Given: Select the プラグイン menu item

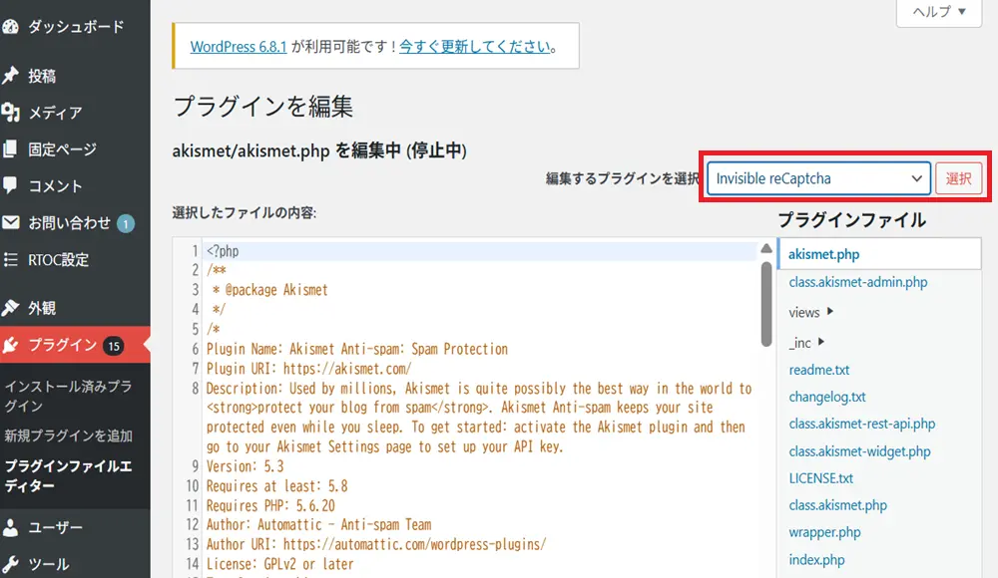Looking at the screenshot, I should click(62, 345).
